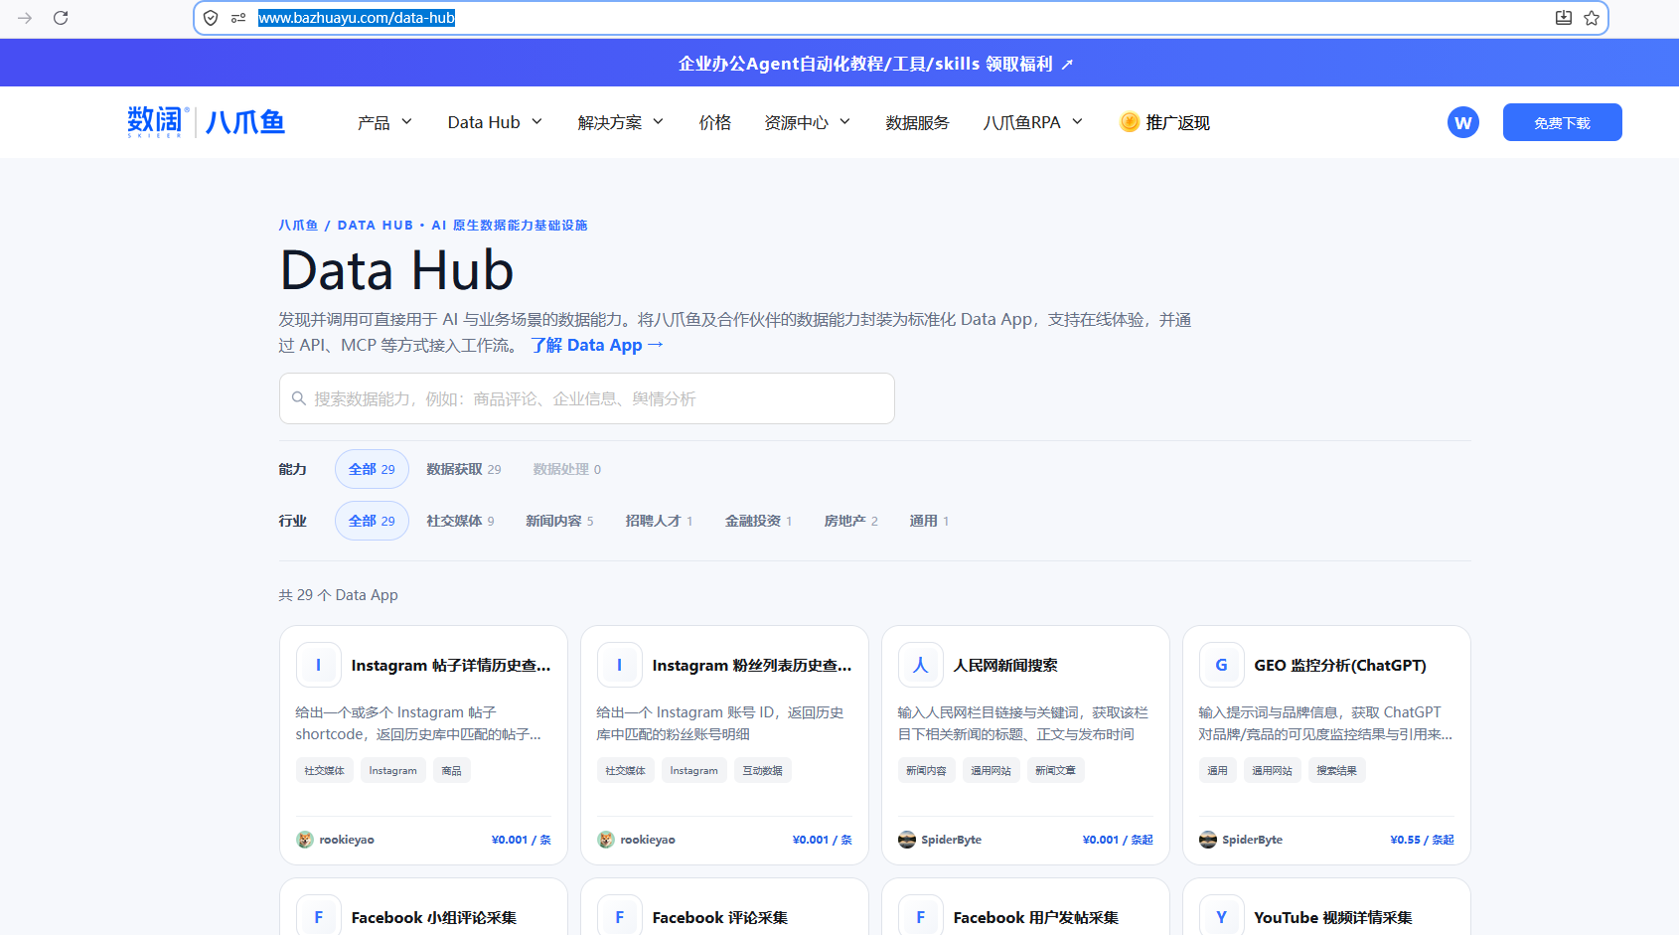Click the coin icon beside 推广返现
Screen dimensions: 1679x935
click(x=1130, y=122)
